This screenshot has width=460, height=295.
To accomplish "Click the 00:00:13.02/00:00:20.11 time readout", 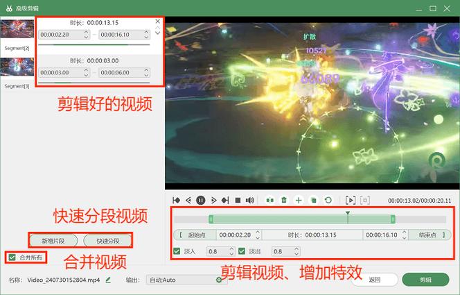I will pyautogui.click(x=420, y=201).
